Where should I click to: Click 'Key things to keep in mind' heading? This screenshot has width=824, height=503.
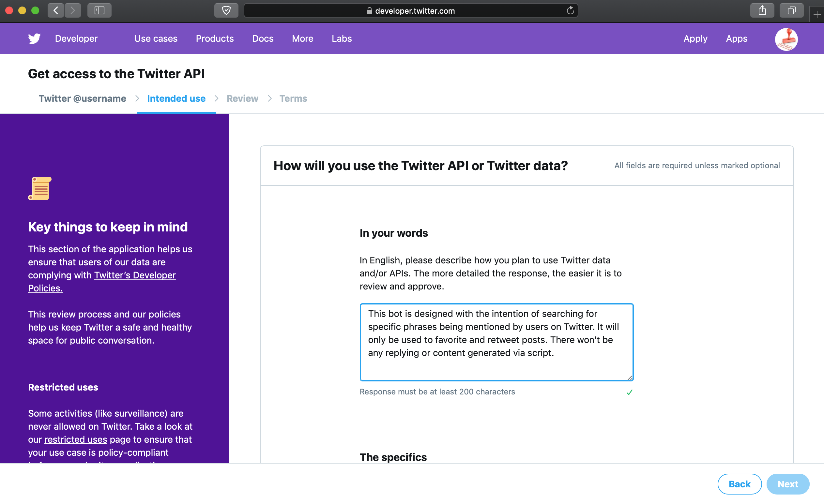point(108,227)
